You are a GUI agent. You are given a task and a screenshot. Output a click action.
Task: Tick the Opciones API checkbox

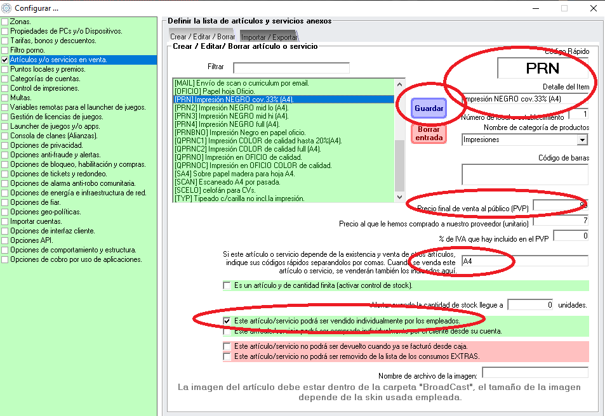[x=5, y=240]
